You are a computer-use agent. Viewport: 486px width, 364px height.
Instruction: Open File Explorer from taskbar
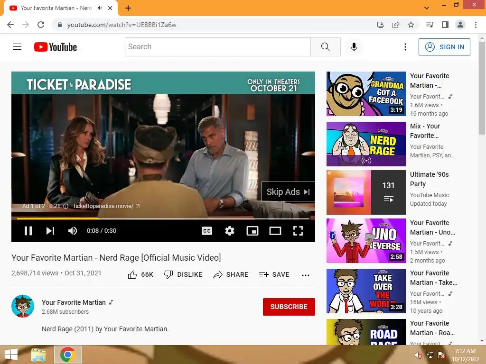38,355
